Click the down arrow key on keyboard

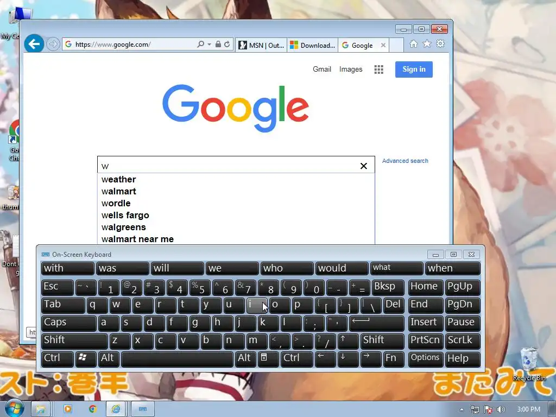(x=348, y=359)
